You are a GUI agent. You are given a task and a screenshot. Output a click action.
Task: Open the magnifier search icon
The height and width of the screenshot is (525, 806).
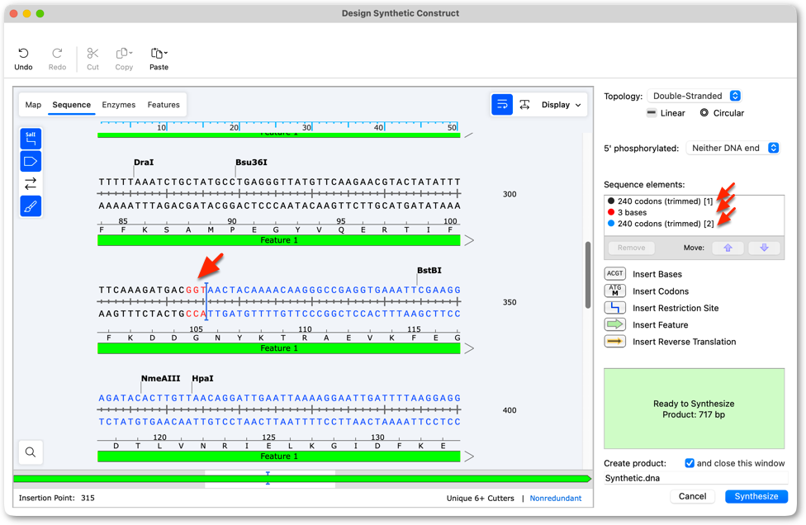point(31,452)
